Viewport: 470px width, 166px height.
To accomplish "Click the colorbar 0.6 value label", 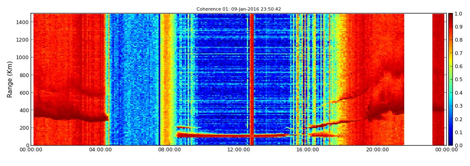I will [459, 66].
